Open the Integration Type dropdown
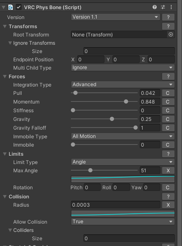This screenshot has width=182, height=246. click(123, 84)
